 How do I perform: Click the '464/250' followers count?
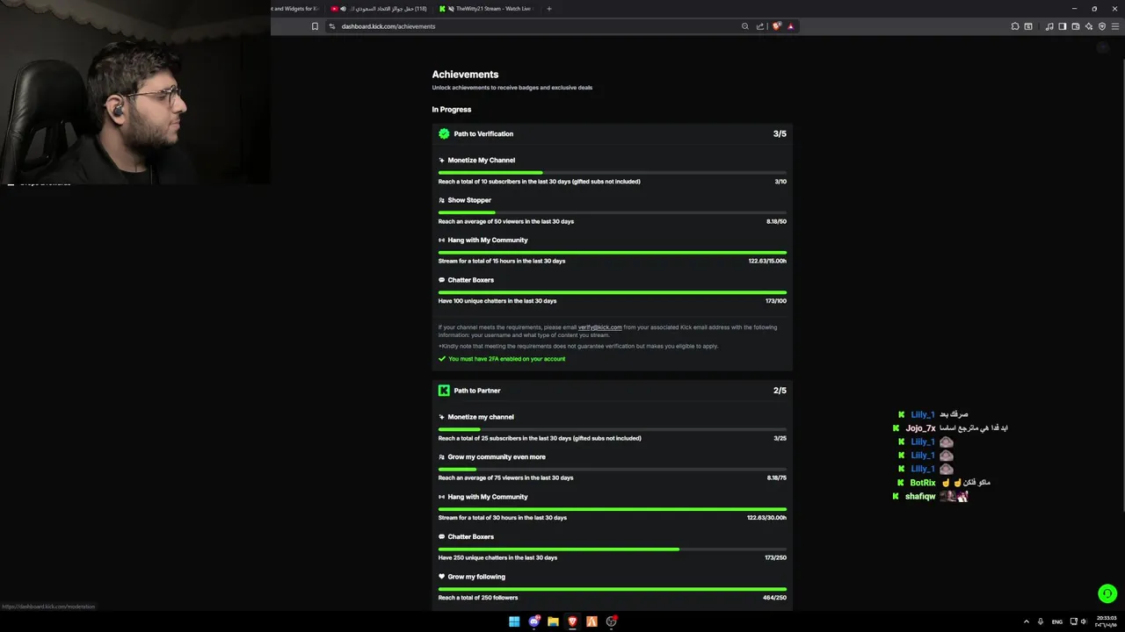tap(774, 598)
